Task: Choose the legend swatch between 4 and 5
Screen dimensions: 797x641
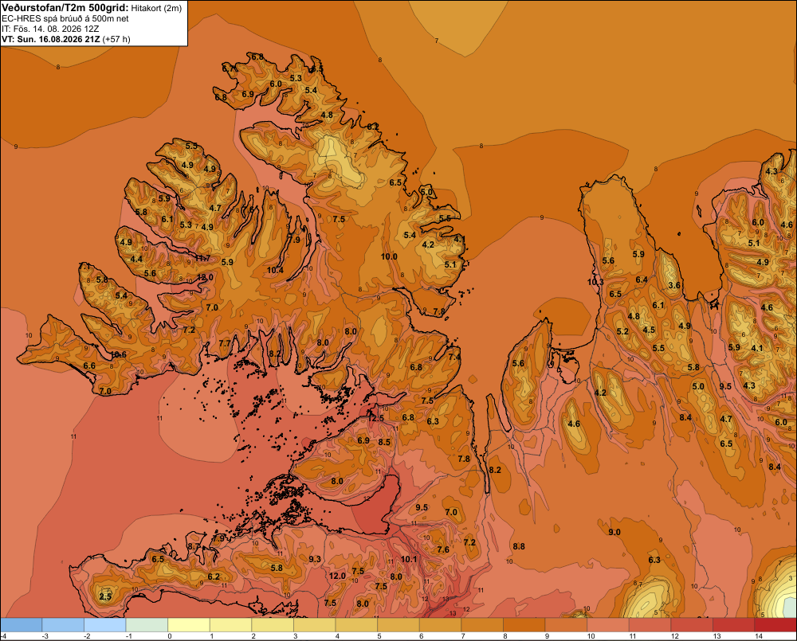Action: [356, 625]
